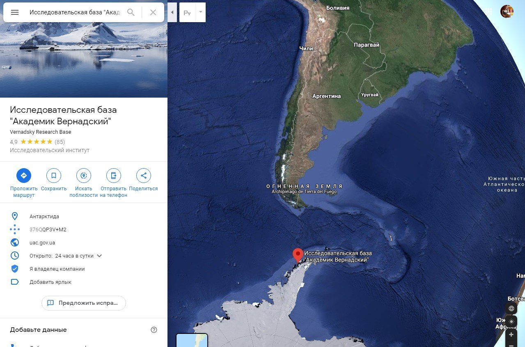
Task: Clear the search with the X icon
Action: (x=153, y=12)
